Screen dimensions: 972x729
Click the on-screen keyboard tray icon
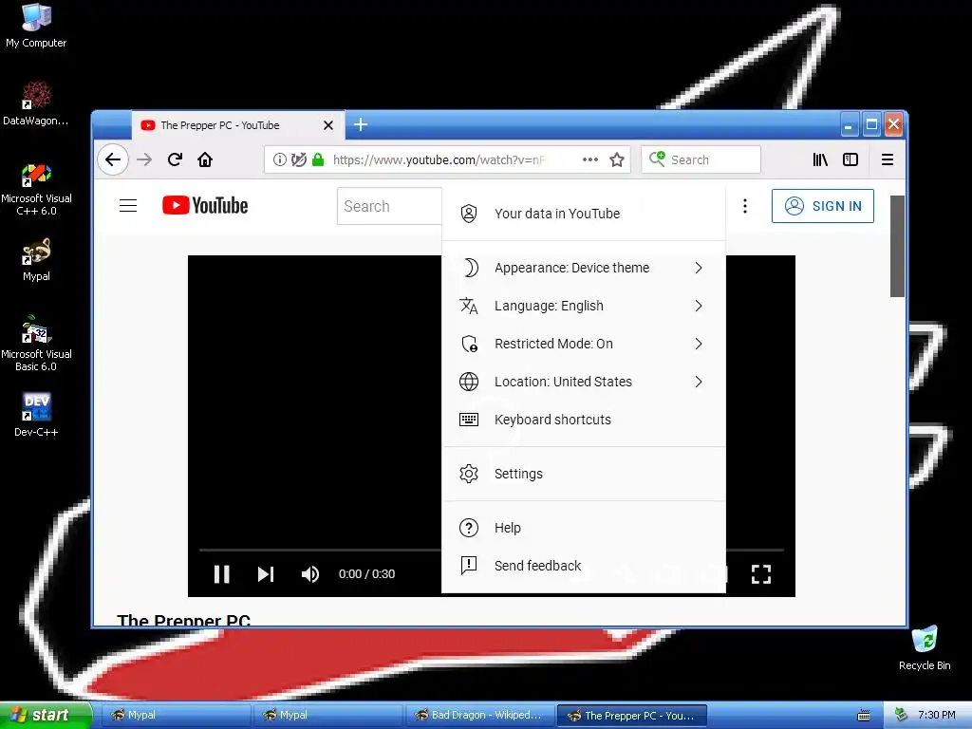coord(864,716)
